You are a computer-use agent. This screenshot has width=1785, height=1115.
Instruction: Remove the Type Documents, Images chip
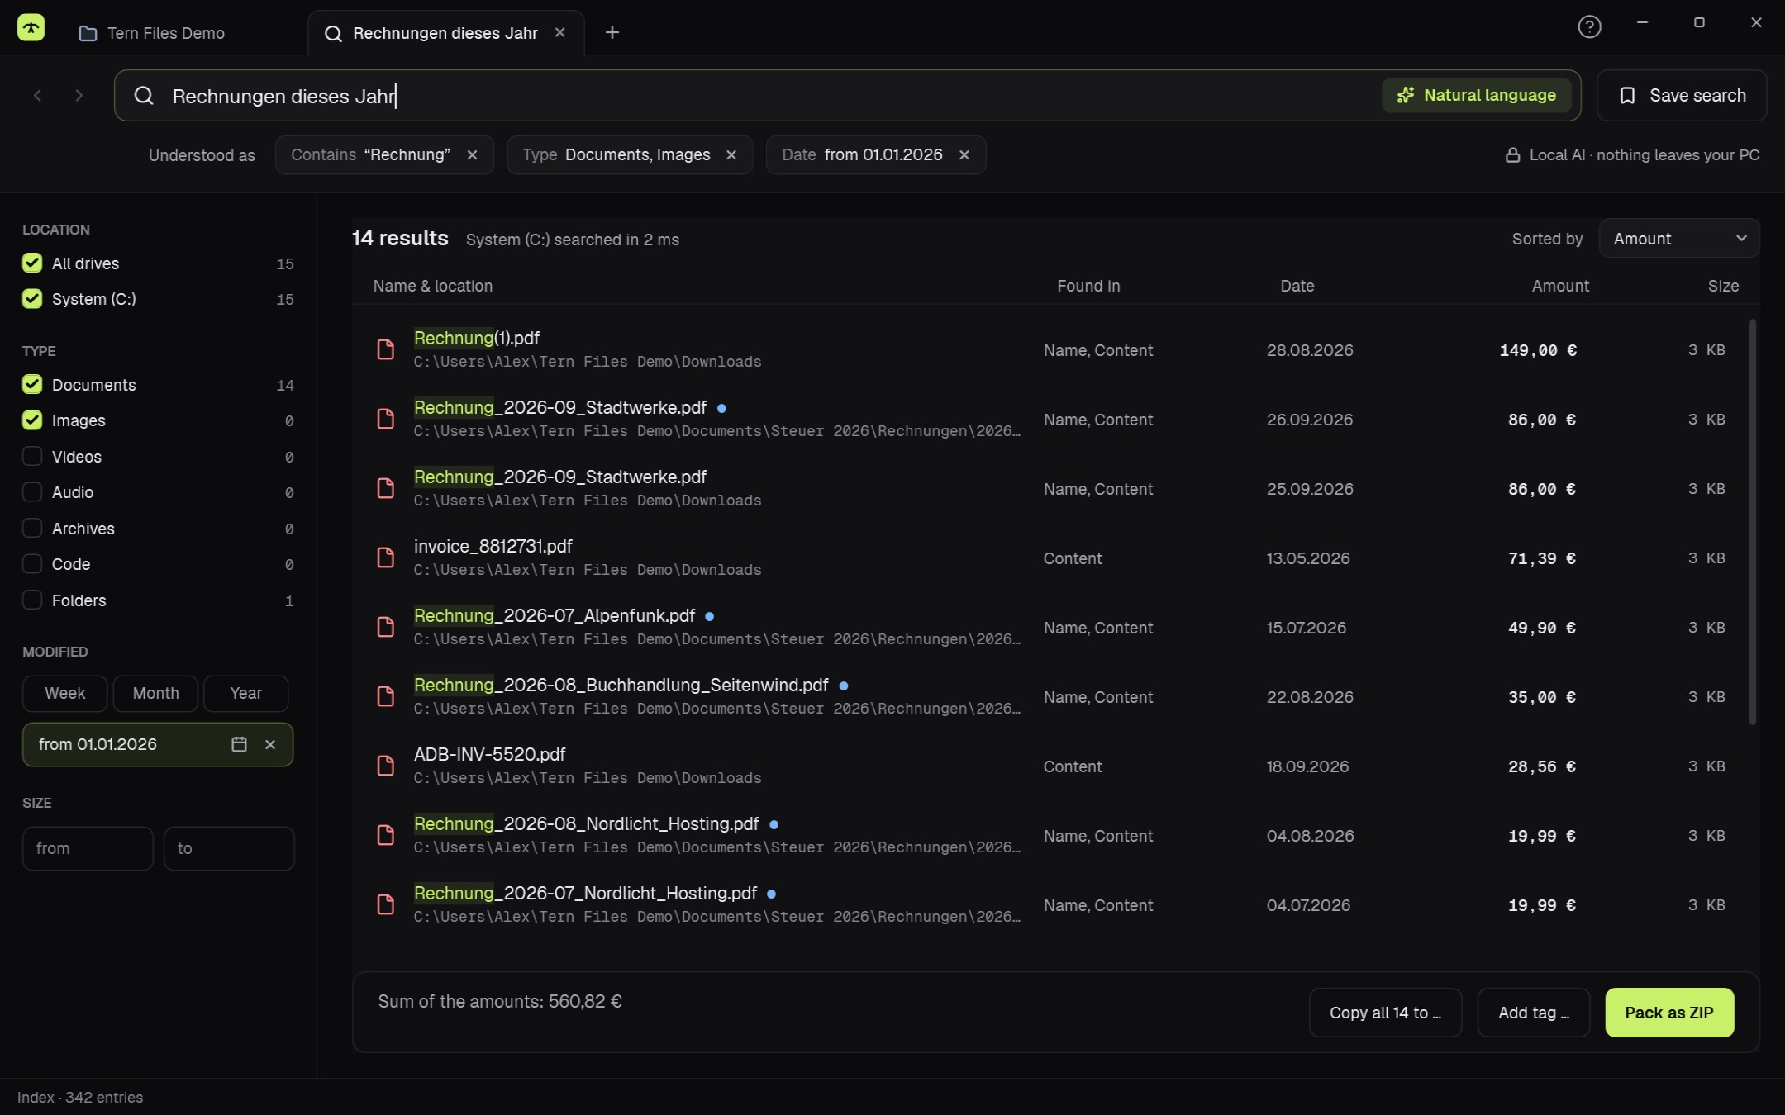731,155
